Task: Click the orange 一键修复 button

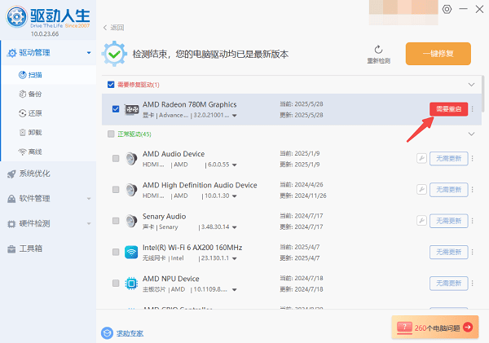Action: pos(438,54)
